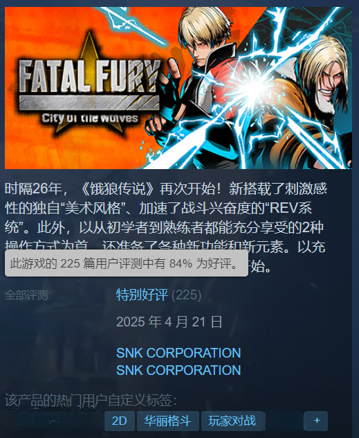Click the FATAL FURY logo text in the banner
359x438 pixels.
90,76
